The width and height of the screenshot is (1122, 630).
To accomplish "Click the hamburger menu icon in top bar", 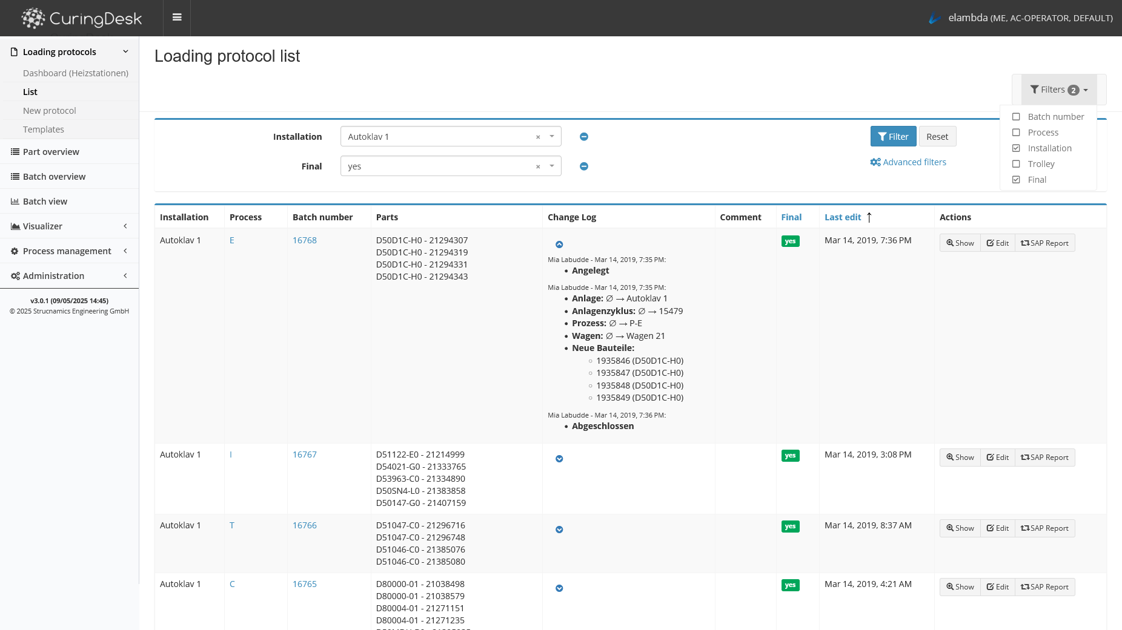I will (177, 18).
